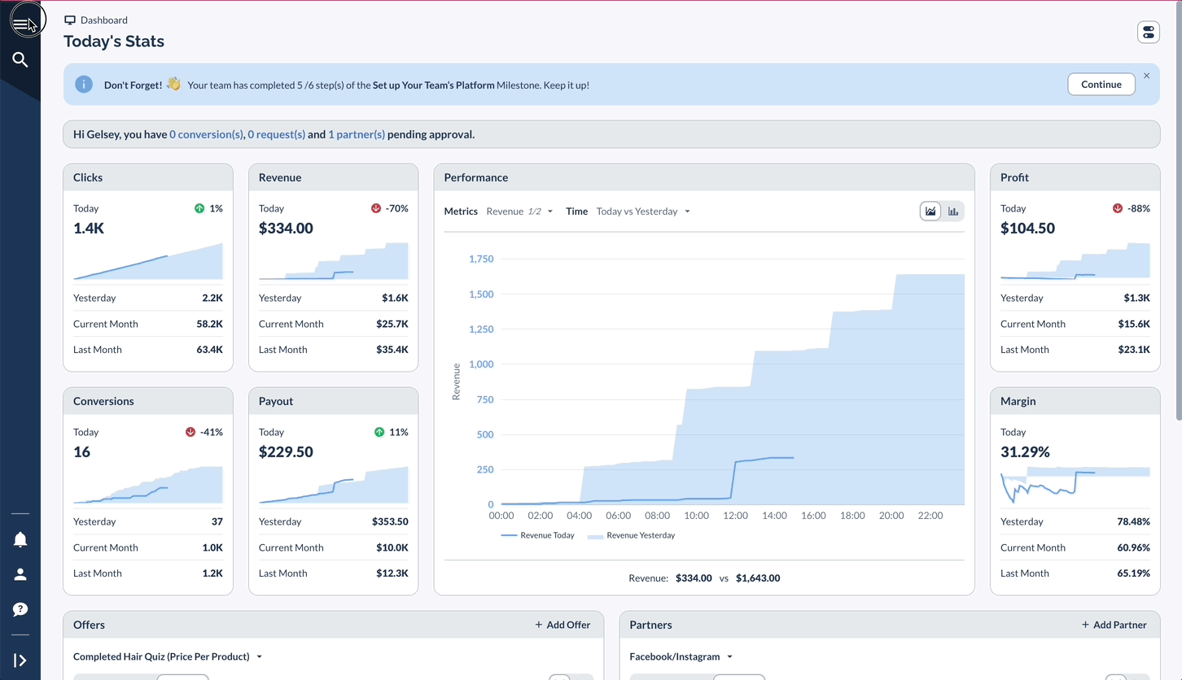Screen dimensions: 1182x680
Task: Toggle Revenue Yesterday legend series
Action: [x=631, y=535]
